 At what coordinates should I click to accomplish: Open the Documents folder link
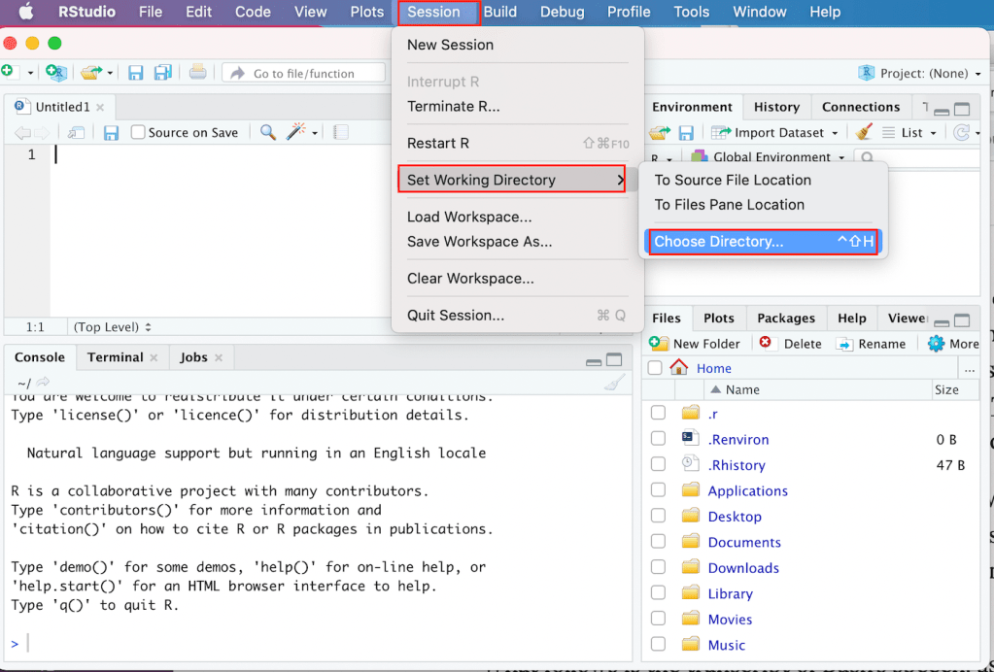tap(744, 542)
